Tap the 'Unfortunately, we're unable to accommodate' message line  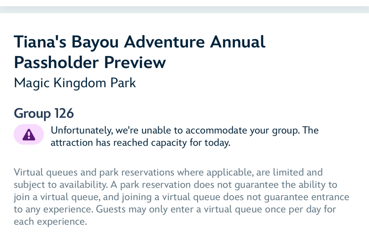[185, 131]
